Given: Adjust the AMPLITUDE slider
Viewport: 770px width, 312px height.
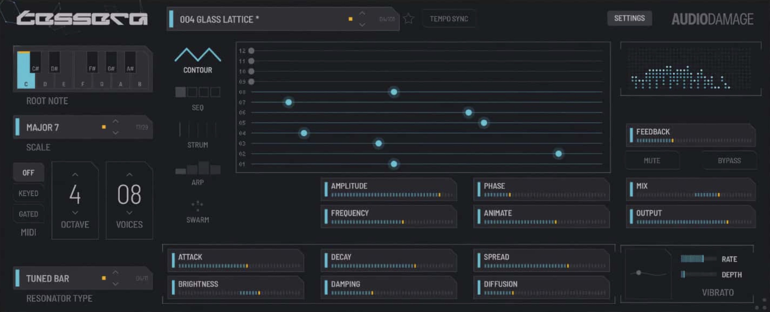Looking at the screenshot, I should (389, 189).
